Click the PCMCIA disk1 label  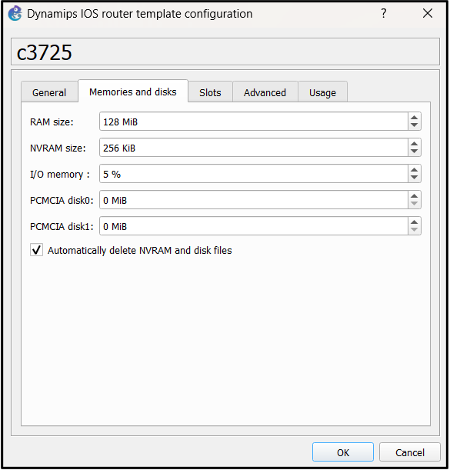(x=62, y=226)
